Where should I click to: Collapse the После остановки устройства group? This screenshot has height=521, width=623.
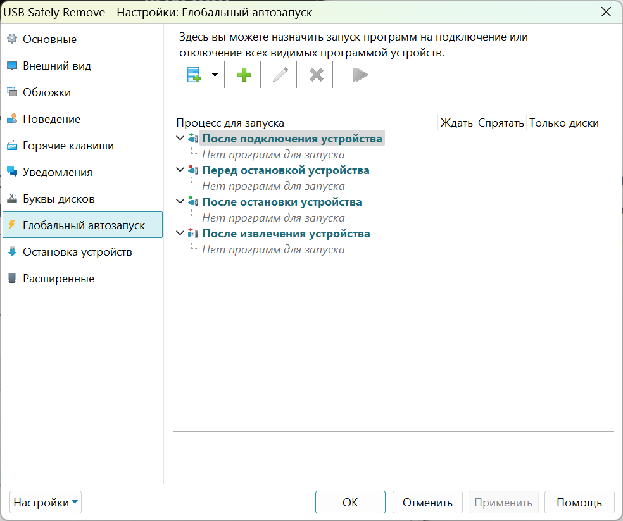coord(180,201)
